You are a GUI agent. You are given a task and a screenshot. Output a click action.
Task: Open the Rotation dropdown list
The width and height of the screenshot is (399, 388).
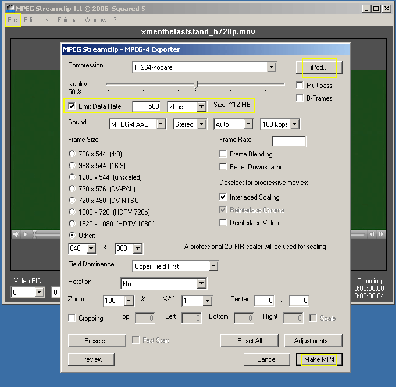pyautogui.click(x=201, y=284)
